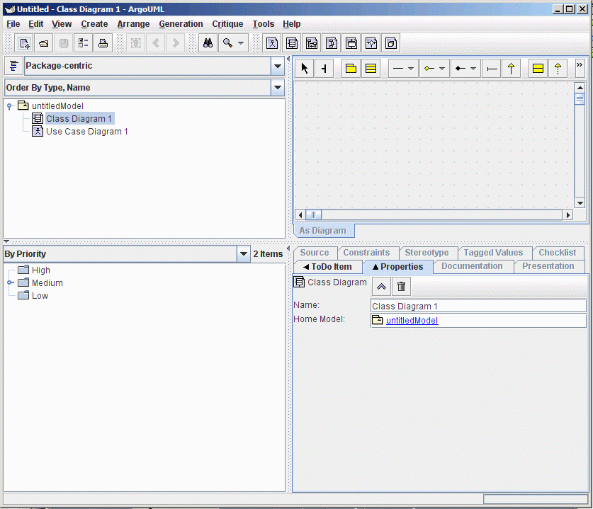Open the Find binoculars tool

[x=208, y=43]
